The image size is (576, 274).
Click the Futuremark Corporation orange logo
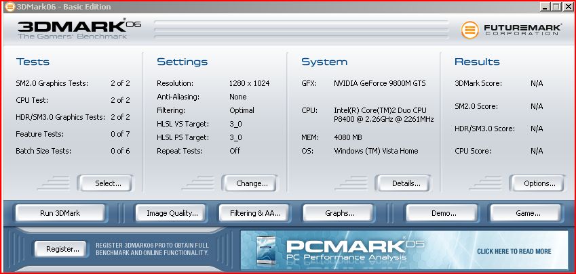(470, 30)
